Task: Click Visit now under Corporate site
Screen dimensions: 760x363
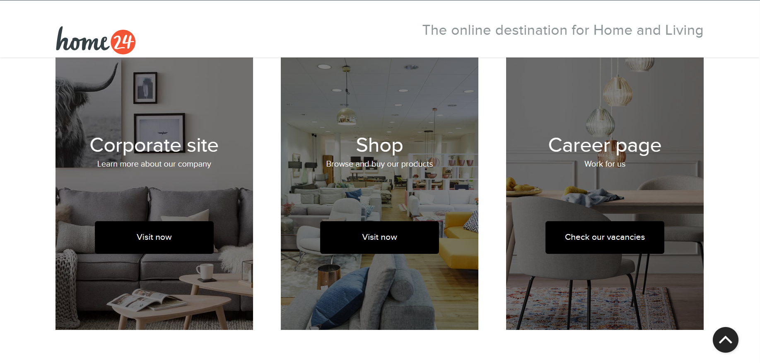Action: click(154, 237)
